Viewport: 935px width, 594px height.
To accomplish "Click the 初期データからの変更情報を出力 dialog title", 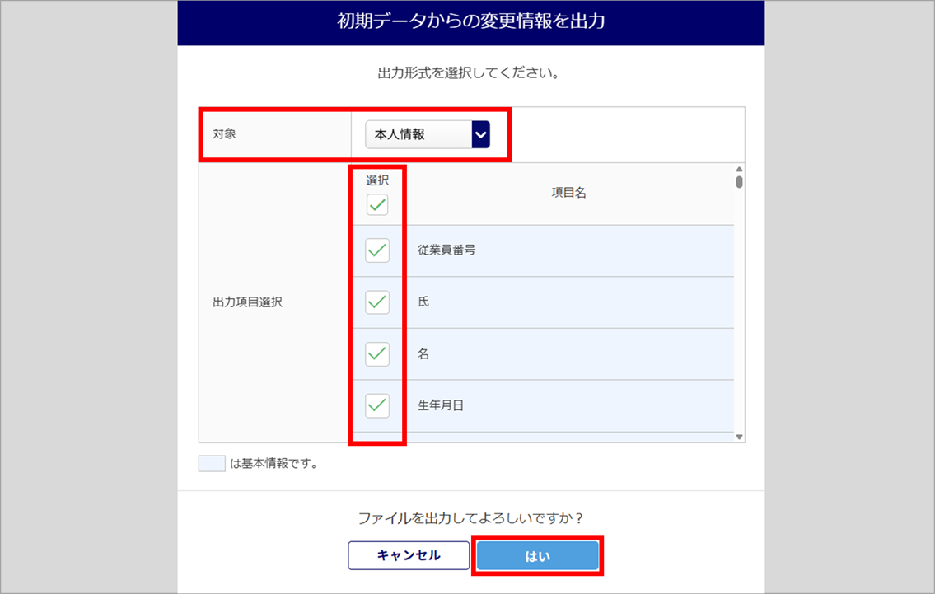I will [x=471, y=22].
